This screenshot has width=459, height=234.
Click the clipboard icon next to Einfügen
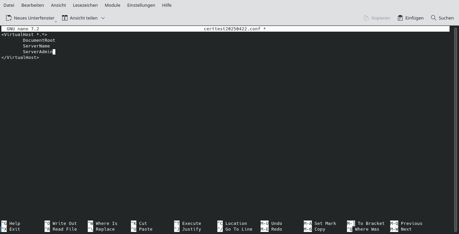[x=400, y=18]
